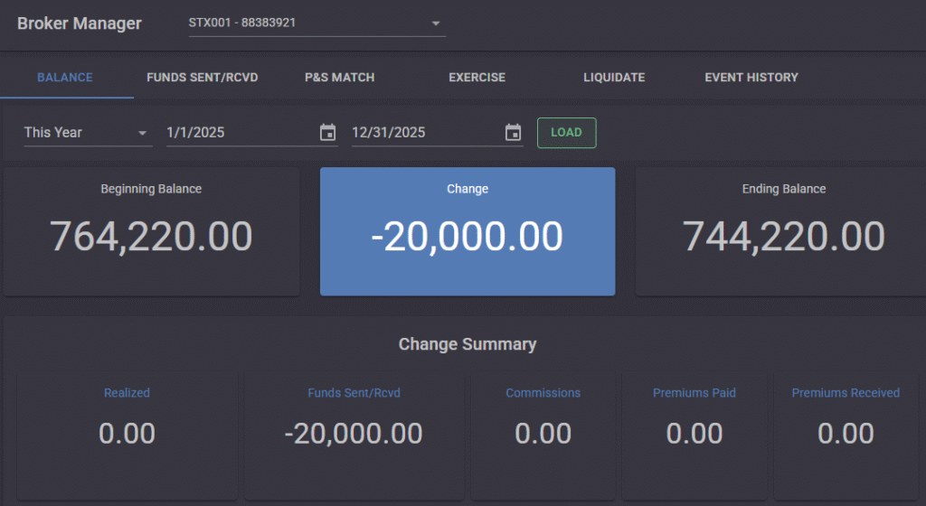Image resolution: width=926 pixels, height=506 pixels.
Task: View the Event History tab
Action: 751,78
